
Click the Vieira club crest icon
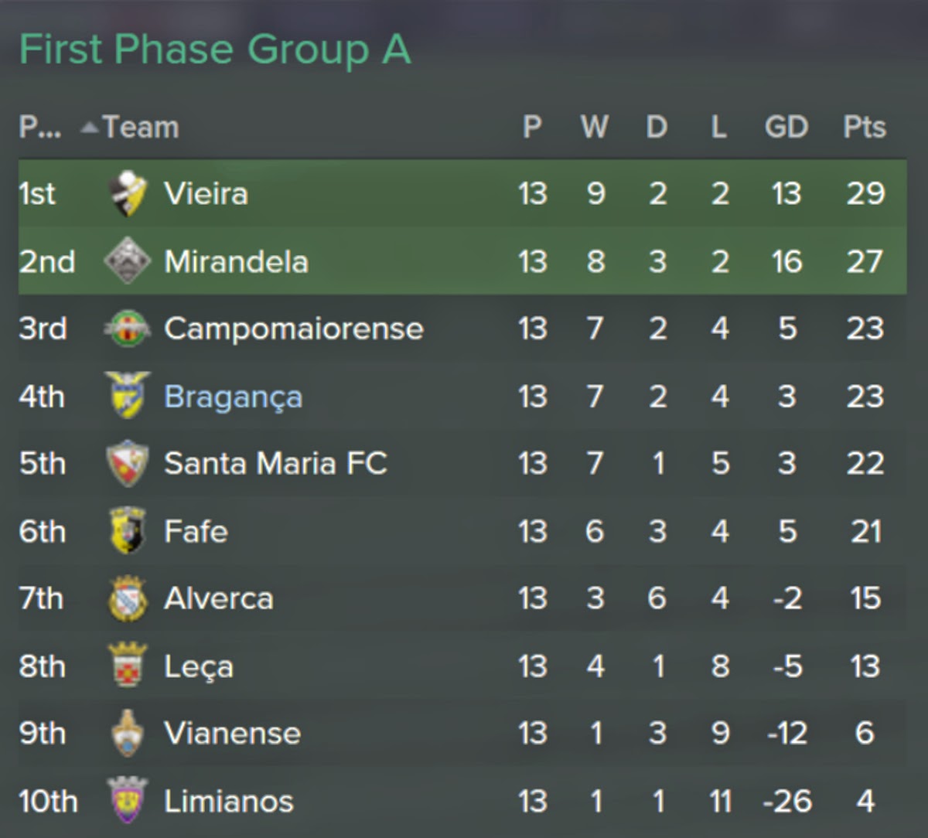point(128,193)
